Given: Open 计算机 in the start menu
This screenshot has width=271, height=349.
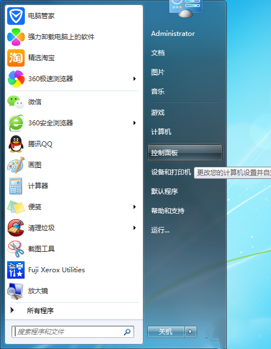Looking at the screenshot, I should tap(161, 132).
